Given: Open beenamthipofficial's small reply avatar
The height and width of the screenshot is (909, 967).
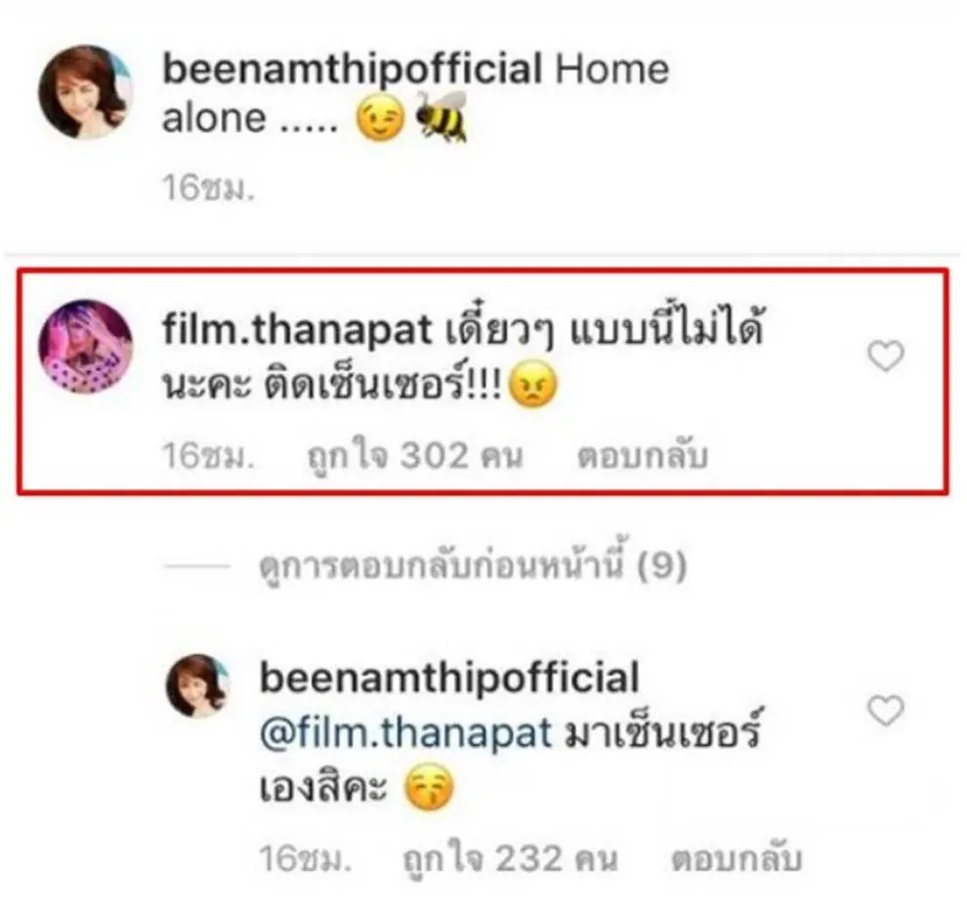Looking at the screenshot, I should 198,686.
